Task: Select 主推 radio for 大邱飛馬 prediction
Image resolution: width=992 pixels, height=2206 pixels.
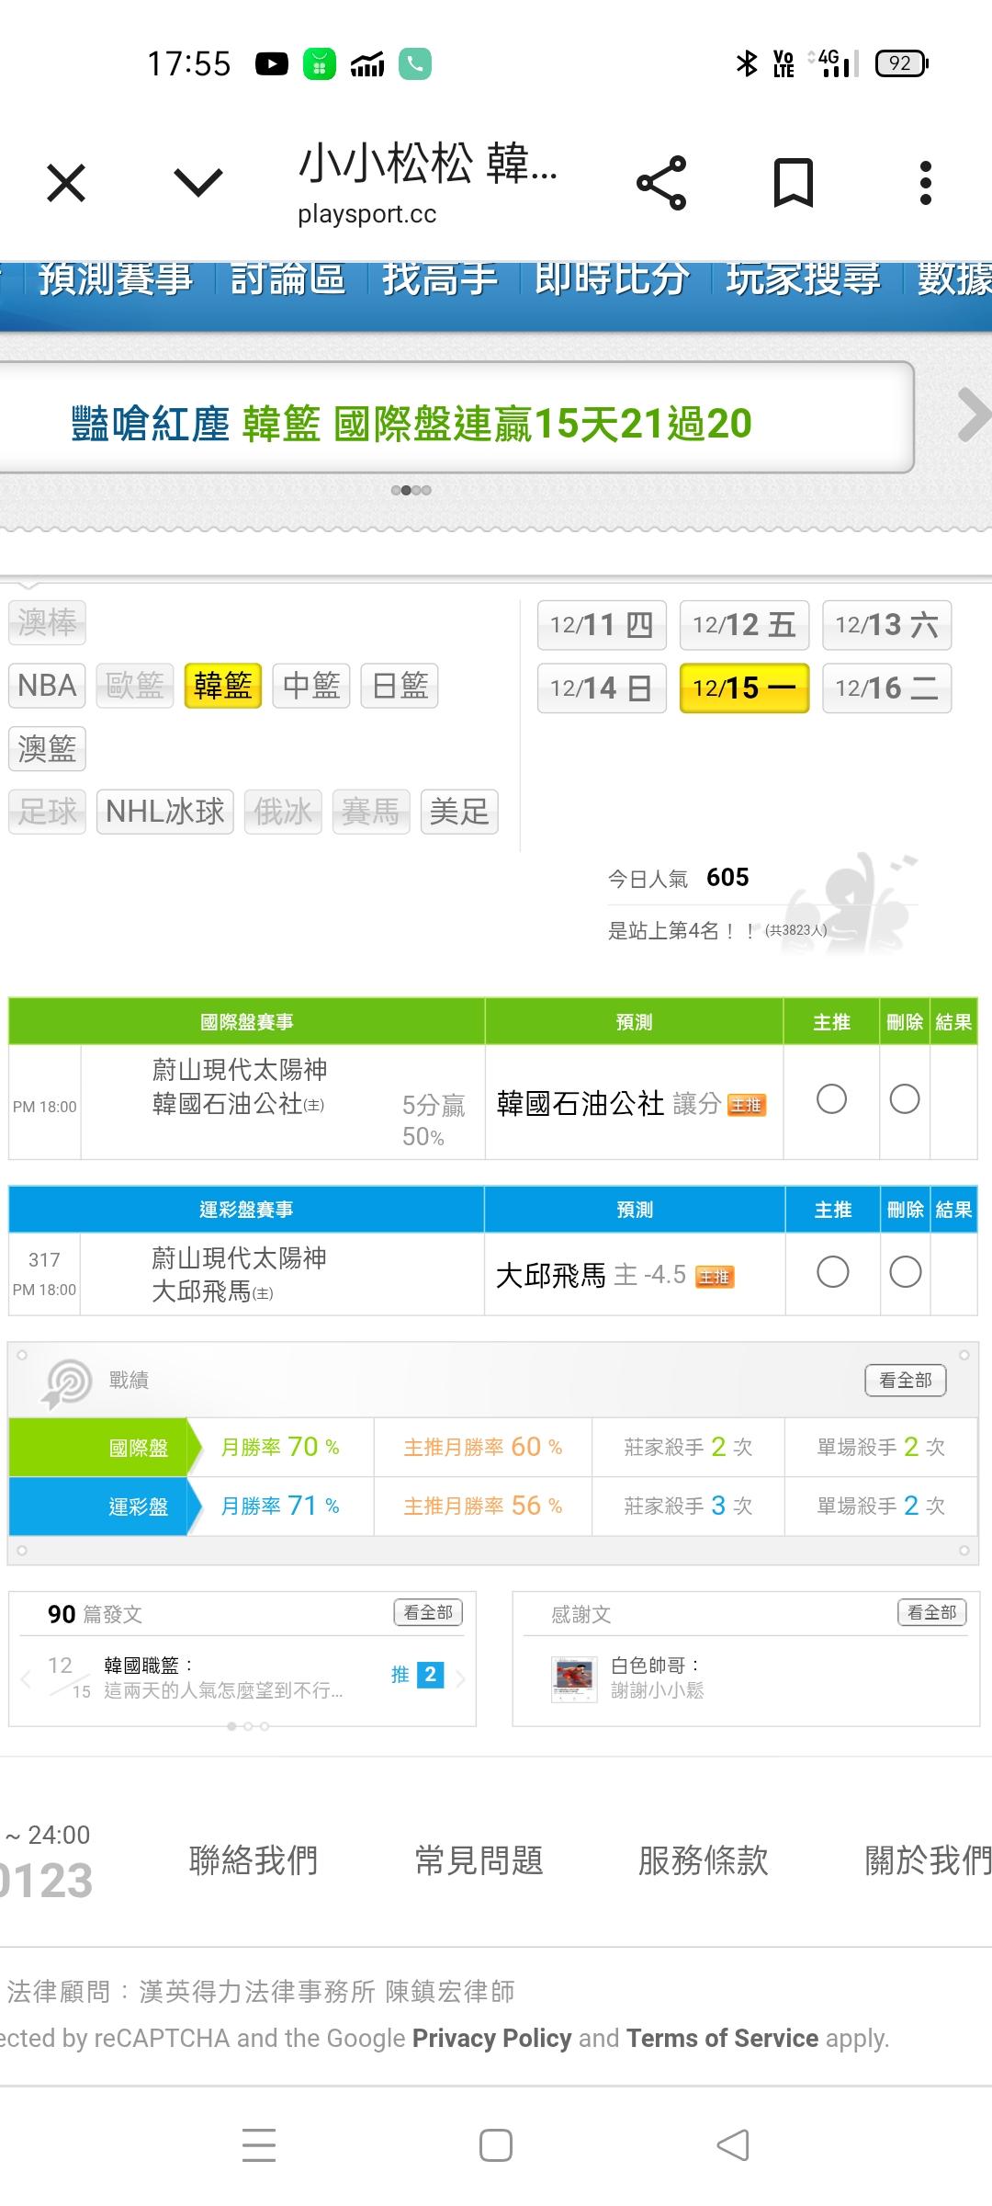Action: coord(832,1272)
